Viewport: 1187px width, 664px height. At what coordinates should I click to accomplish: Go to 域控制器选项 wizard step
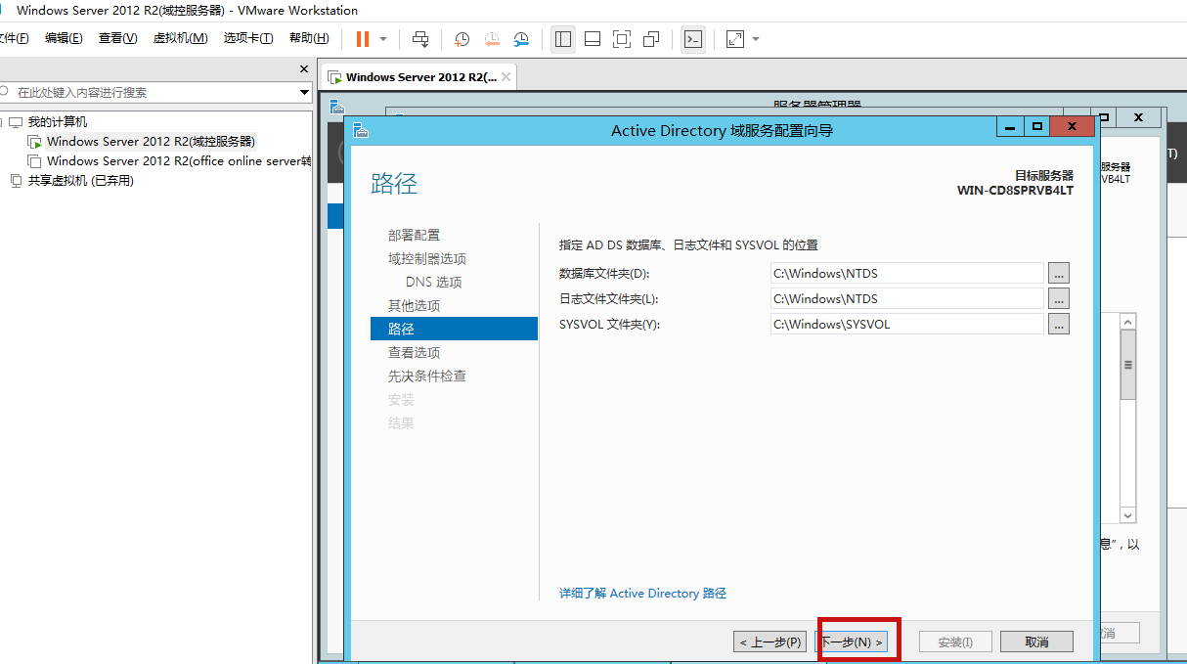(x=427, y=259)
